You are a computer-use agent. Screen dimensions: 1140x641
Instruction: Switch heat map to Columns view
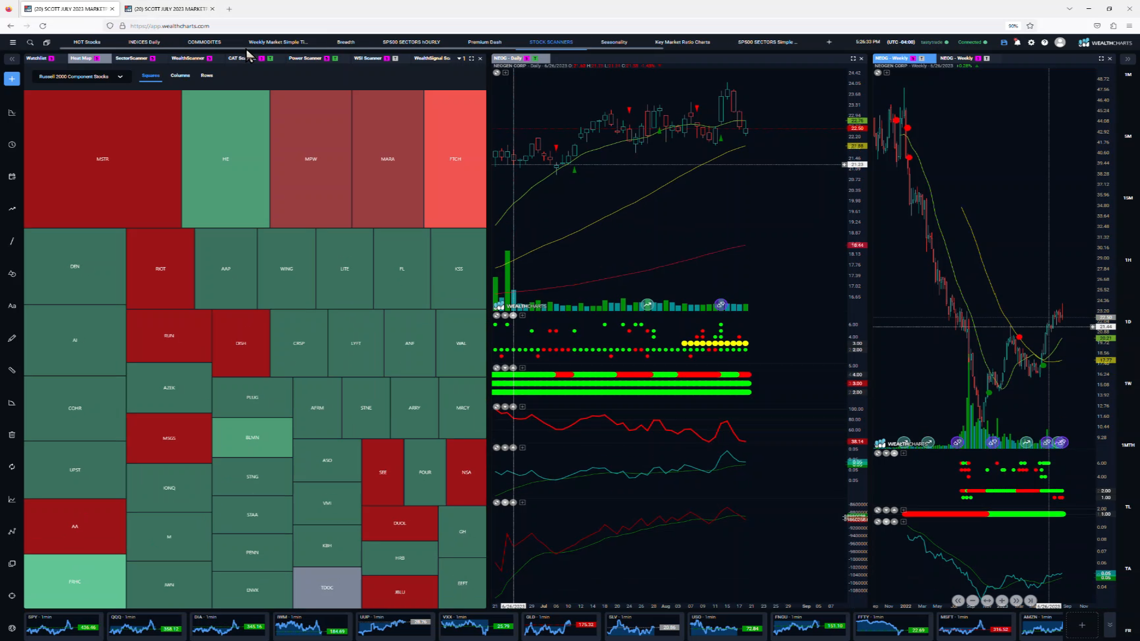180,75
